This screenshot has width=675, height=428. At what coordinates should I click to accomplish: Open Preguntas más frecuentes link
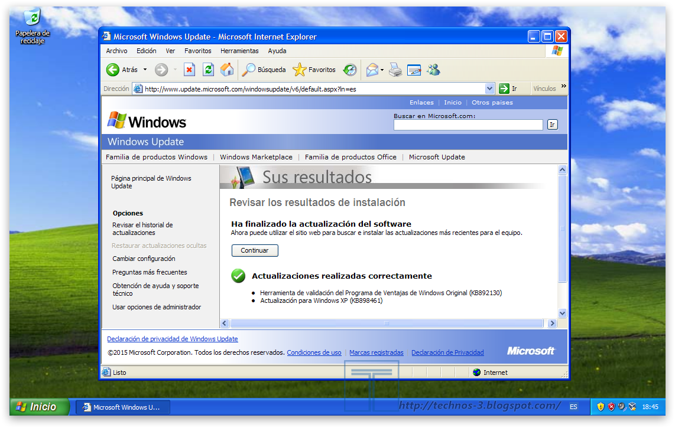(x=150, y=272)
